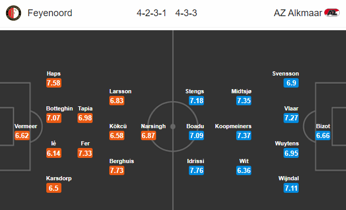Select Berghuis rating badge 7.73
This screenshot has height=210, width=346.
click(117, 170)
